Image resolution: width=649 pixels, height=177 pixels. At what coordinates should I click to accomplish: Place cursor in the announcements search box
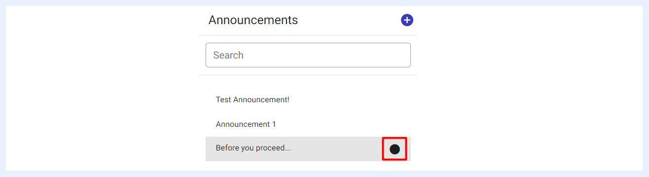click(x=308, y=55)
